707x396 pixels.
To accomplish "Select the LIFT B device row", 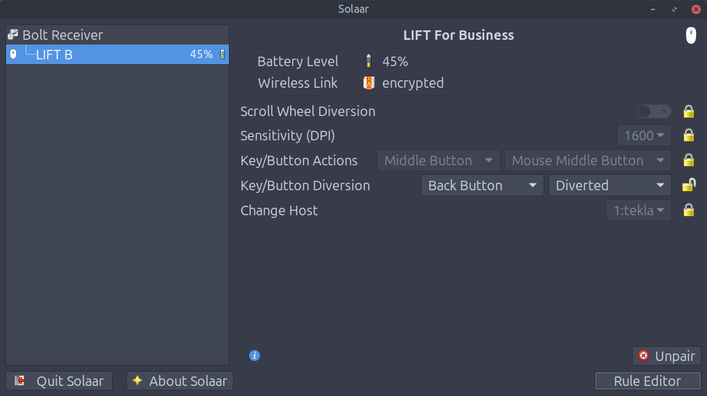I will pyautogui.click(x=117, y=54).
